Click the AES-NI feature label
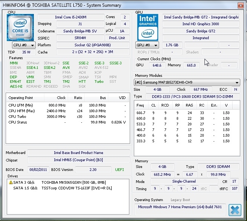This screenshot has width=247, height=221. coord(16,87)
